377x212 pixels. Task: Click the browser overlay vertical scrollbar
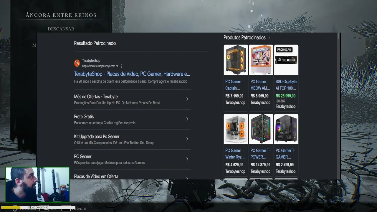(x=339, y=106)
